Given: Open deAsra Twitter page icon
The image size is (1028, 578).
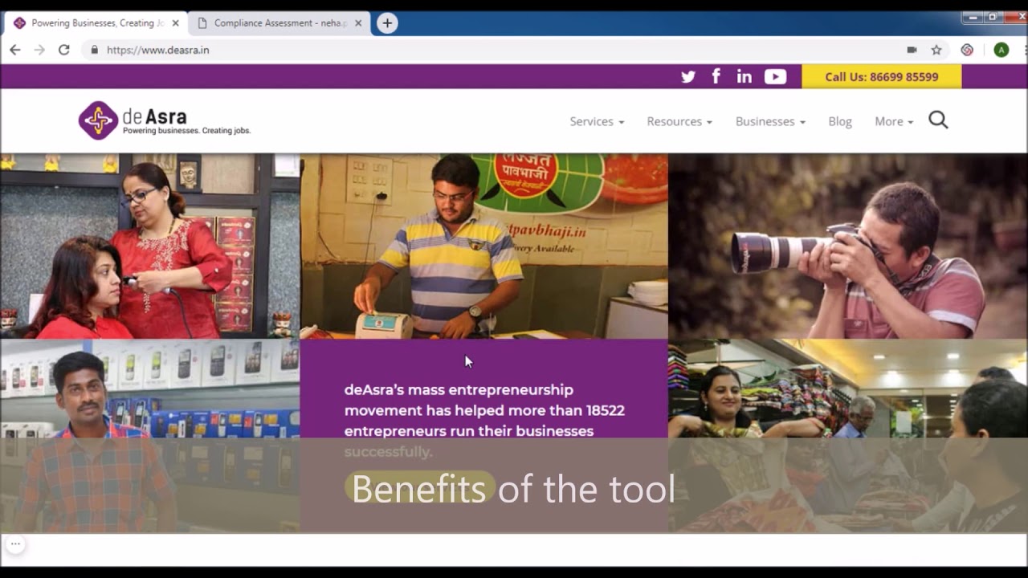Looking at the screenshot, I should point(688,77).
